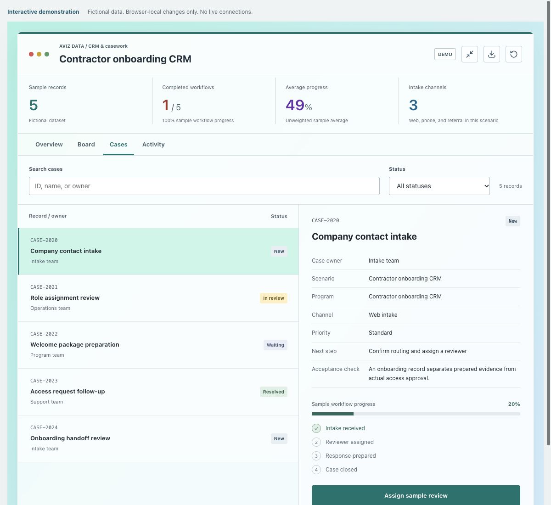Screen dimensions: 551x505
Task: Click step 4 Case closed circle
Action: (x=316, y=470)
